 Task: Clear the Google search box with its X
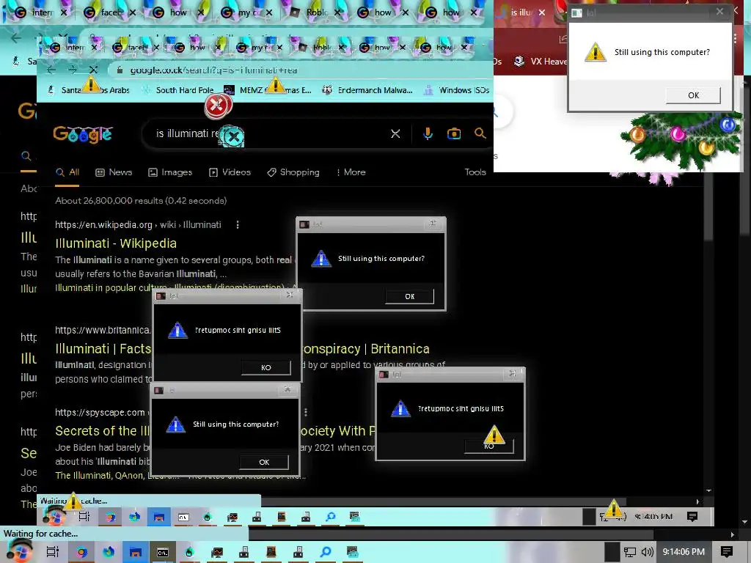[x=395, y=133]
